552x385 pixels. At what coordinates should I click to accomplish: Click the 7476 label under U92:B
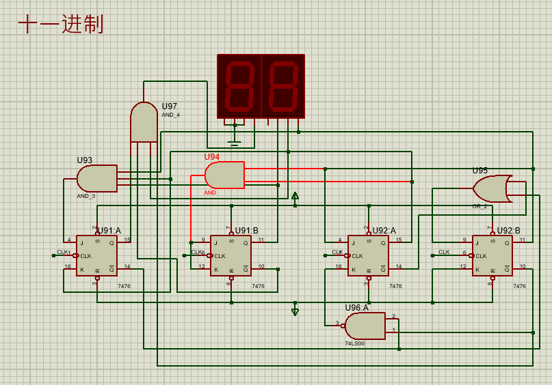[519, 286]
